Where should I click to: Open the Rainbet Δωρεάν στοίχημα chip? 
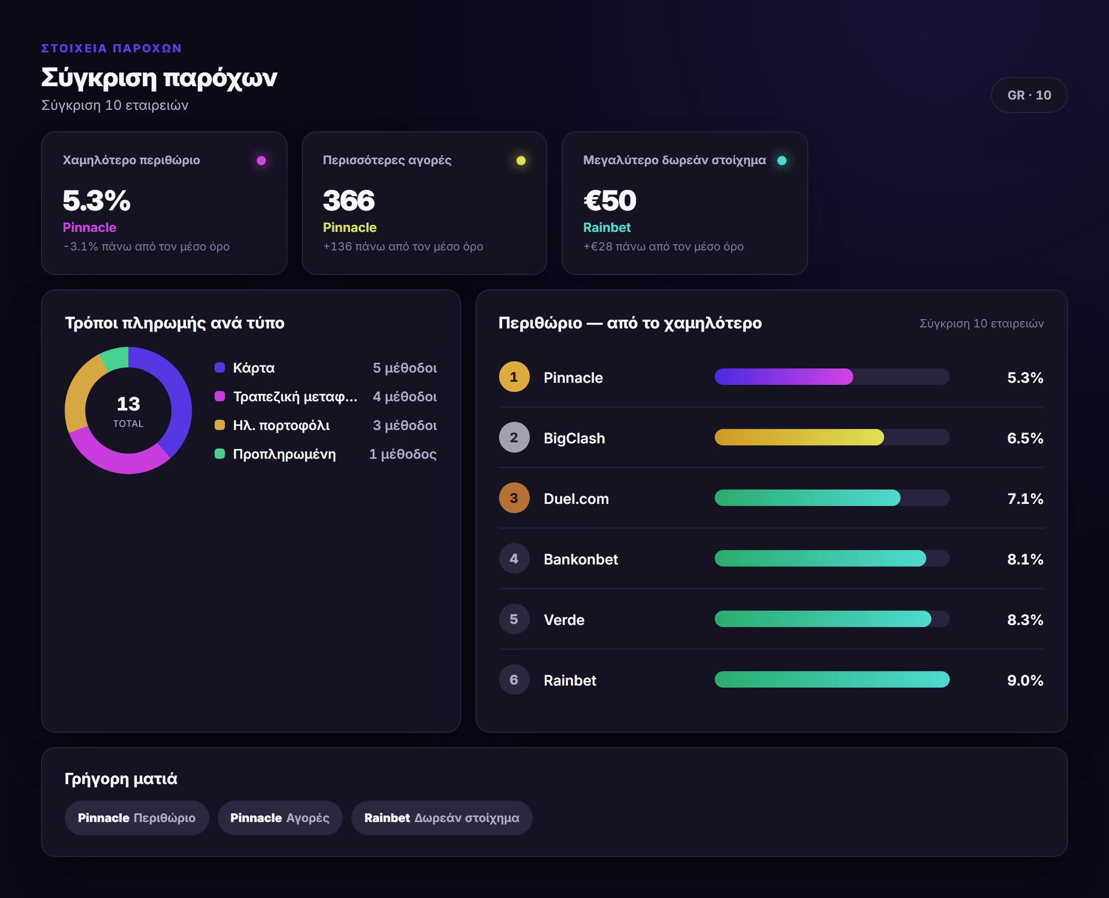[x=442, y=818]
